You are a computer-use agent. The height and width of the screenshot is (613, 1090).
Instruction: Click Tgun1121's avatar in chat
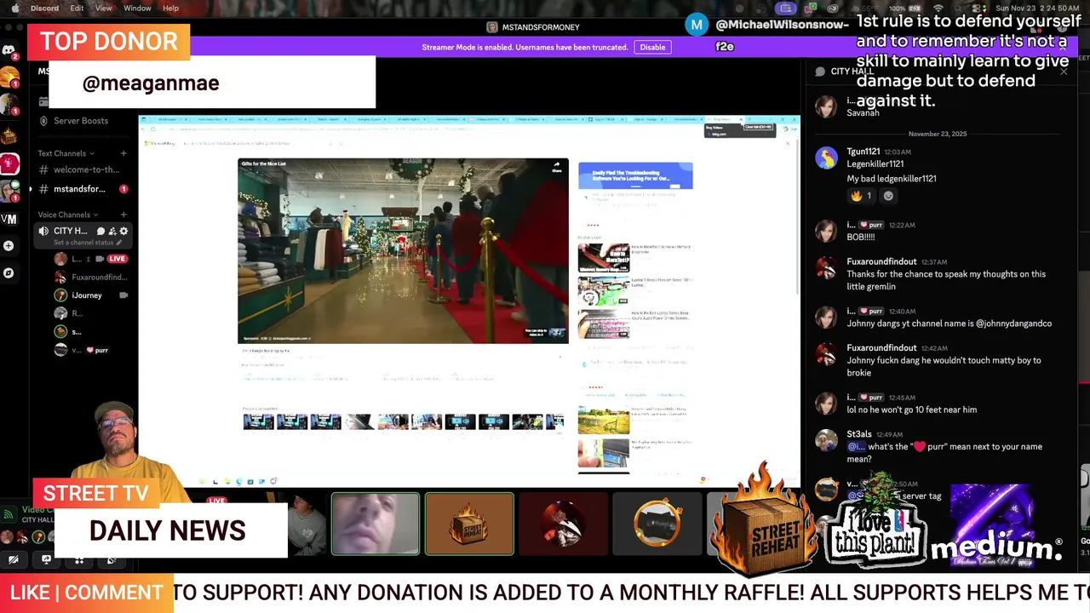(826, 158)
